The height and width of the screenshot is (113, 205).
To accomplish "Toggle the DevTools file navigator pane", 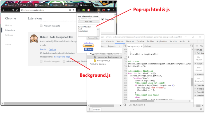I will click(124, 46).
